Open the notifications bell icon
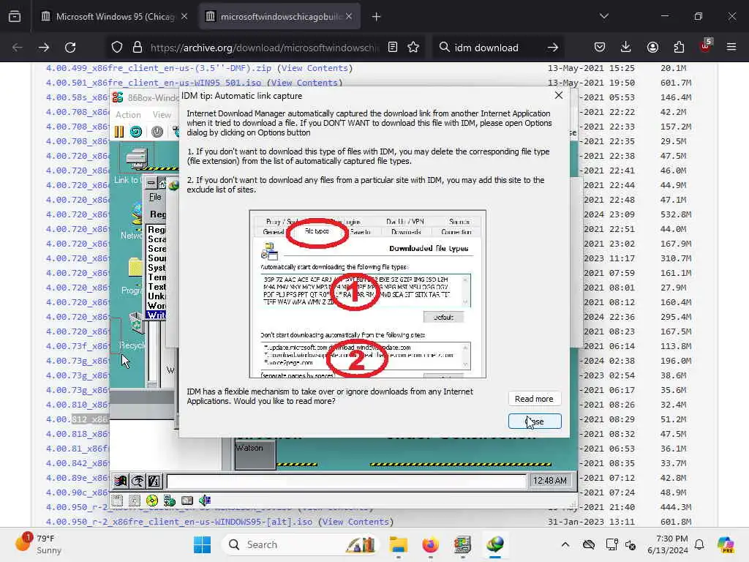 tap(699, 544)
